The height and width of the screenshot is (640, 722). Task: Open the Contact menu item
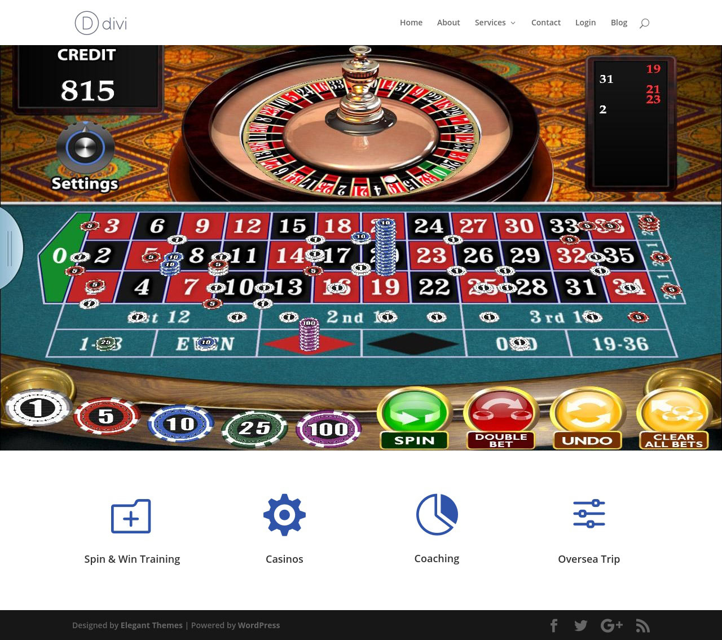(545, 23)
